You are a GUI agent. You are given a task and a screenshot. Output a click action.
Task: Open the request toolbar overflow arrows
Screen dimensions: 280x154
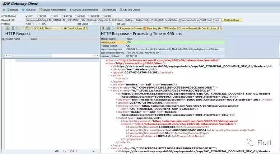pyautogui.click(x=85, y=28)
